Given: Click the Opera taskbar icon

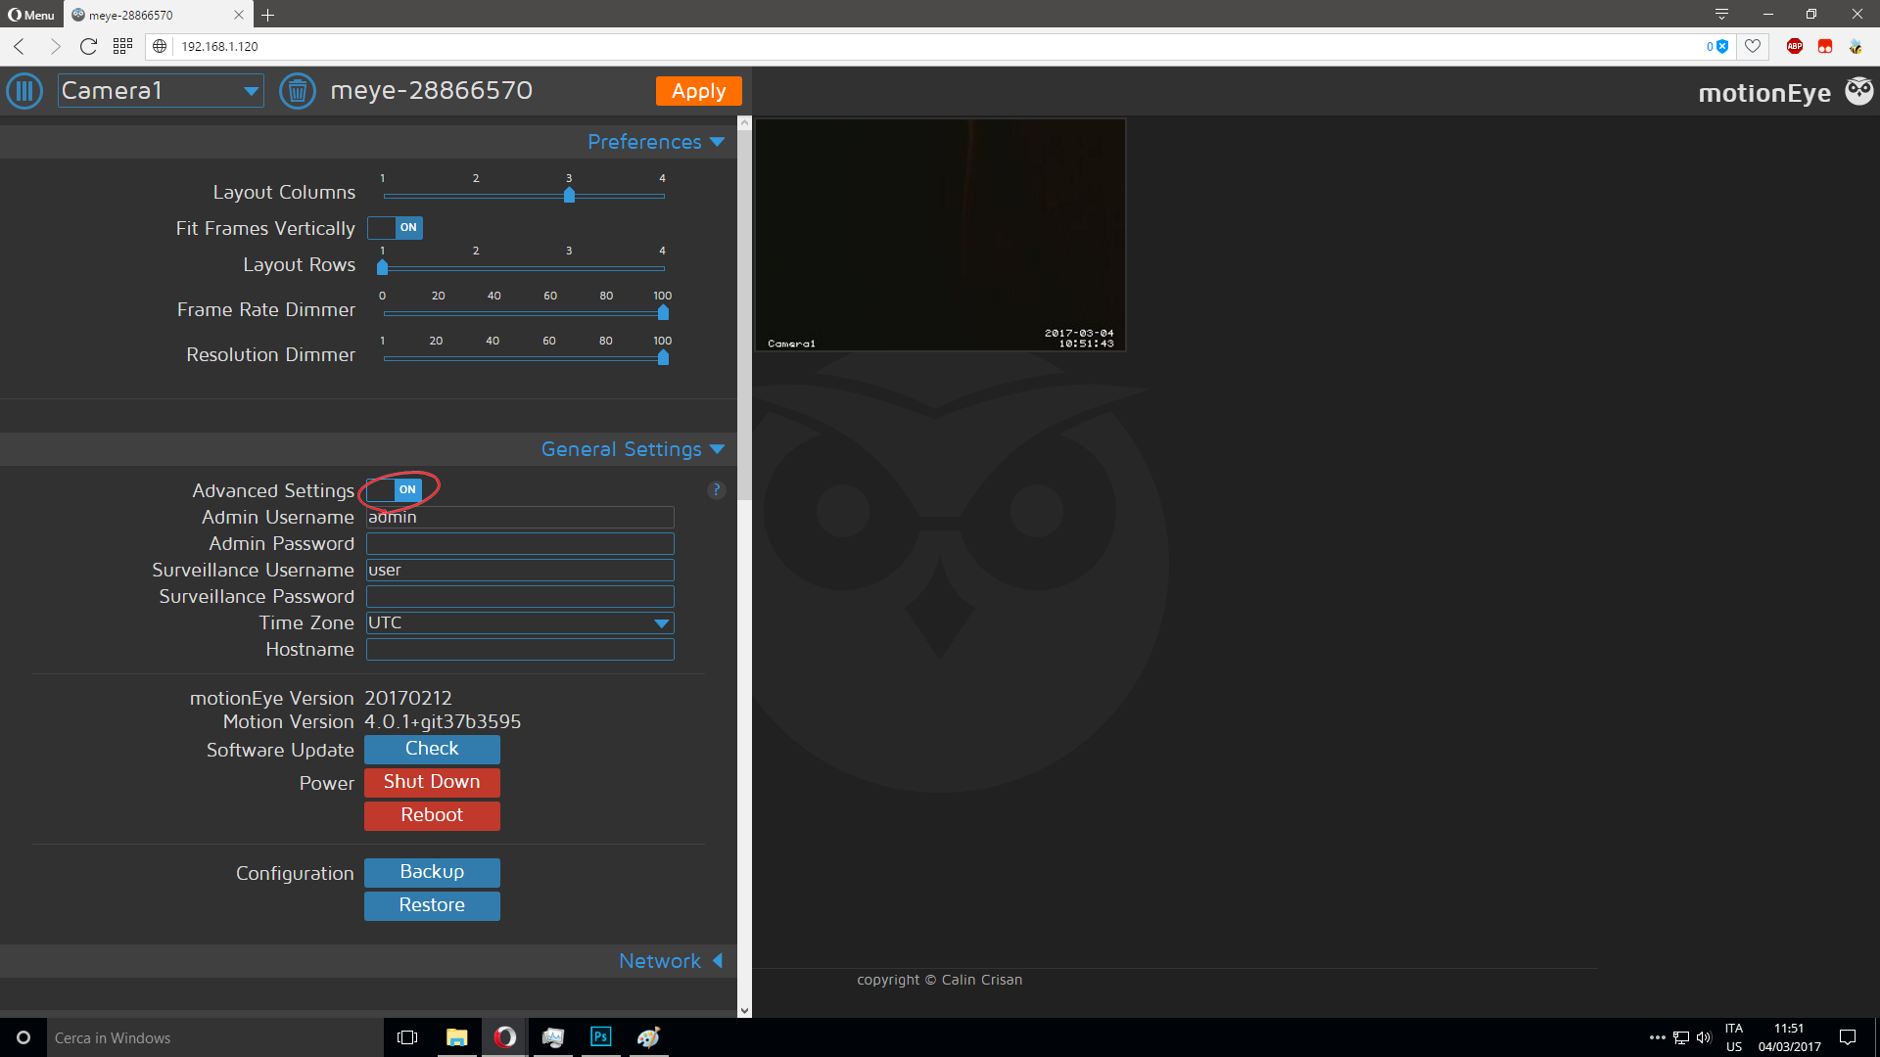Looking at the screenshot, I should [504, 1037].
